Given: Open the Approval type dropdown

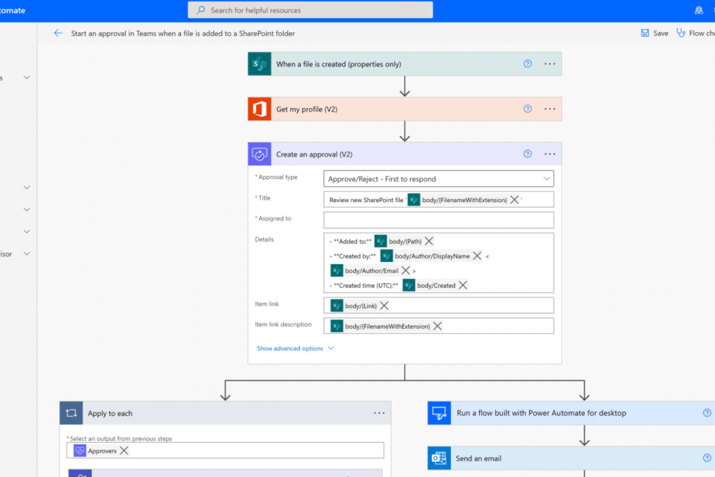Looking at the screenshot, I should click(439, 179).
